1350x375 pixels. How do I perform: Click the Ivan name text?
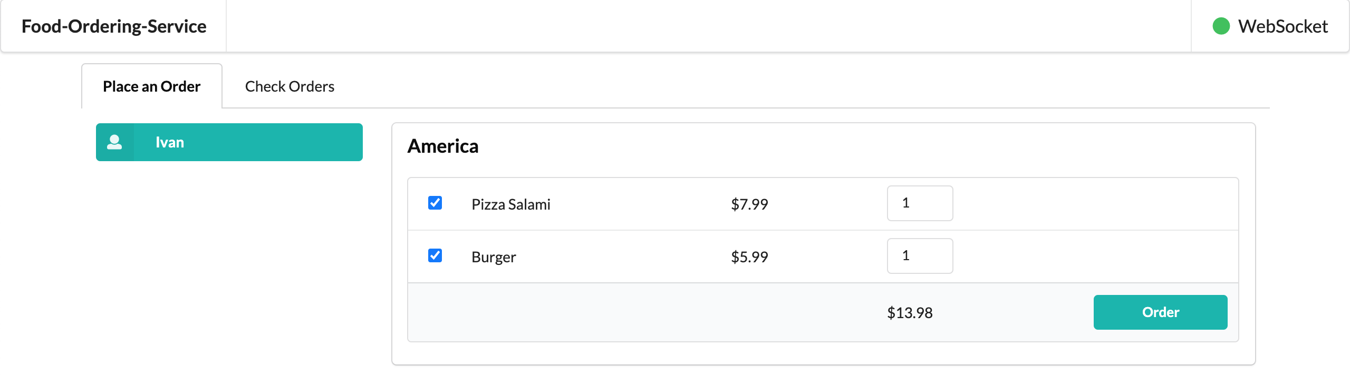point(170,142)
